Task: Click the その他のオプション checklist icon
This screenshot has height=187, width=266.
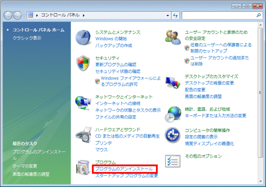Action: tap(172, 161)
